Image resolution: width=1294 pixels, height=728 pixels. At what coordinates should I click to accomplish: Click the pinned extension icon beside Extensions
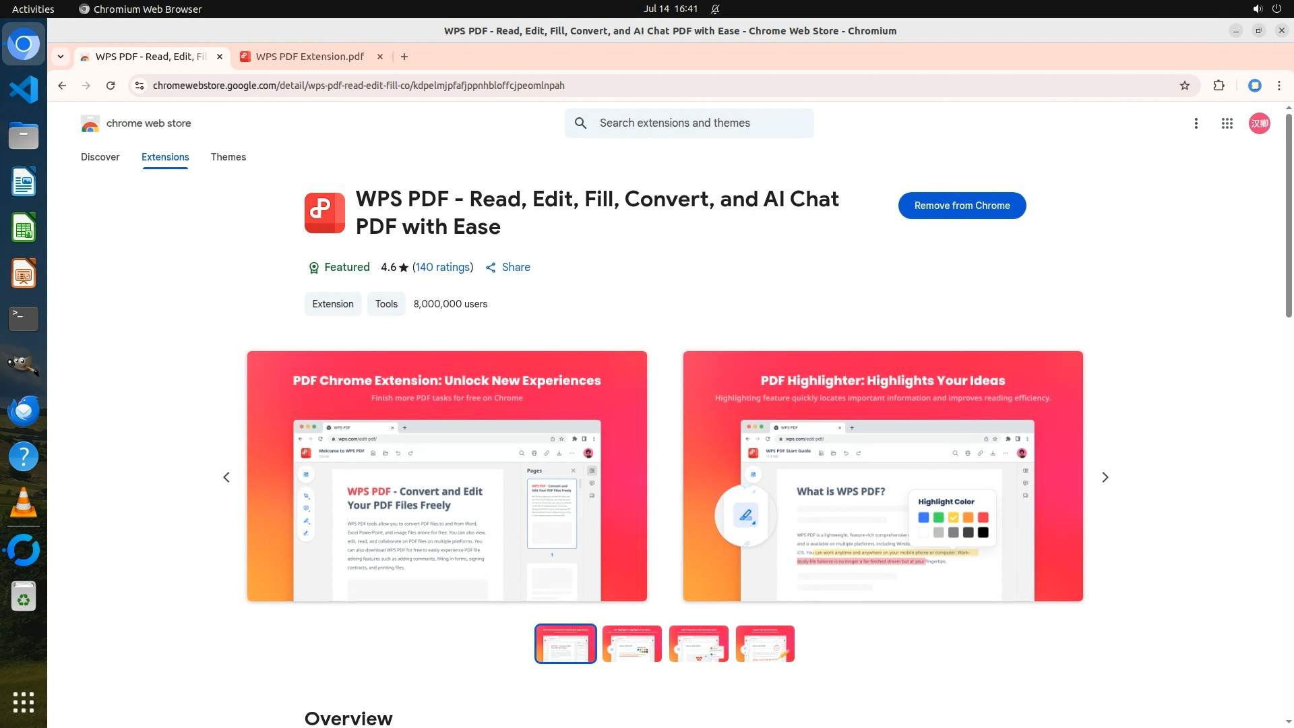click(1255, 86)
